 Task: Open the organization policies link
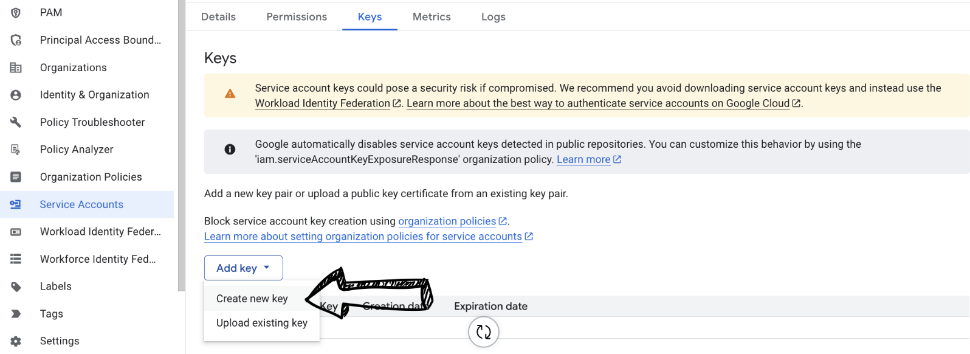[x=447, y=221]
